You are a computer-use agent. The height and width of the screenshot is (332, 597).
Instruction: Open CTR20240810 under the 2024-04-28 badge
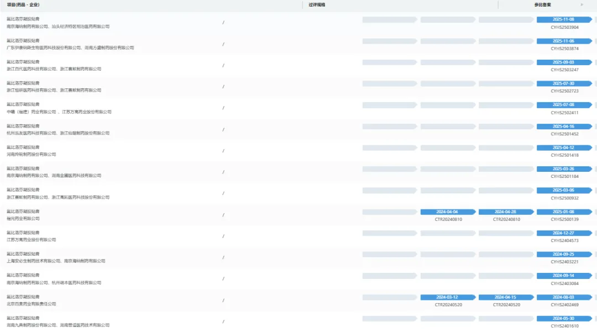pyautogui.click(x=506, y=219)
